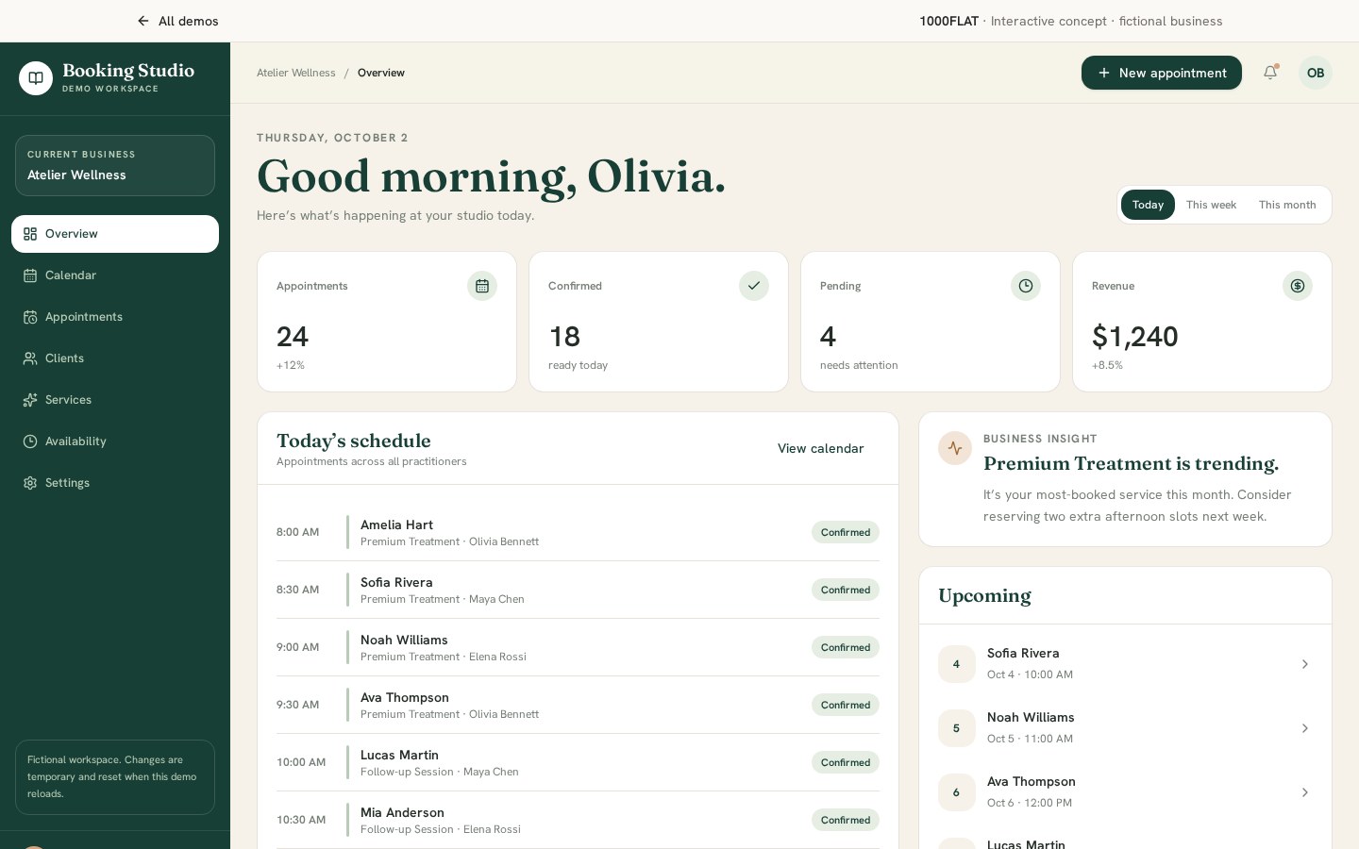The image size is (1359, 849).
Task: Open the Current Business Atelier Wellness selector
Action: (x=115, y=165)
